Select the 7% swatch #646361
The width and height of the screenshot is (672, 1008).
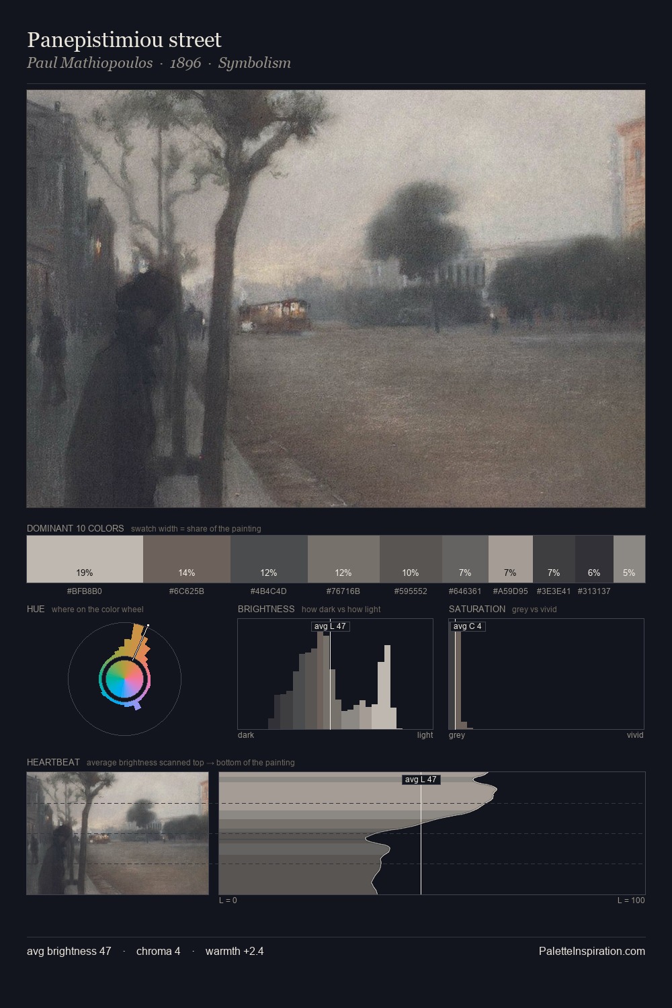(465, 559)
